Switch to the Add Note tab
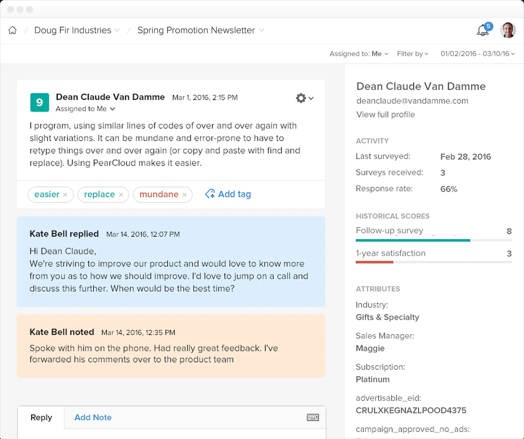 [93, 418]
